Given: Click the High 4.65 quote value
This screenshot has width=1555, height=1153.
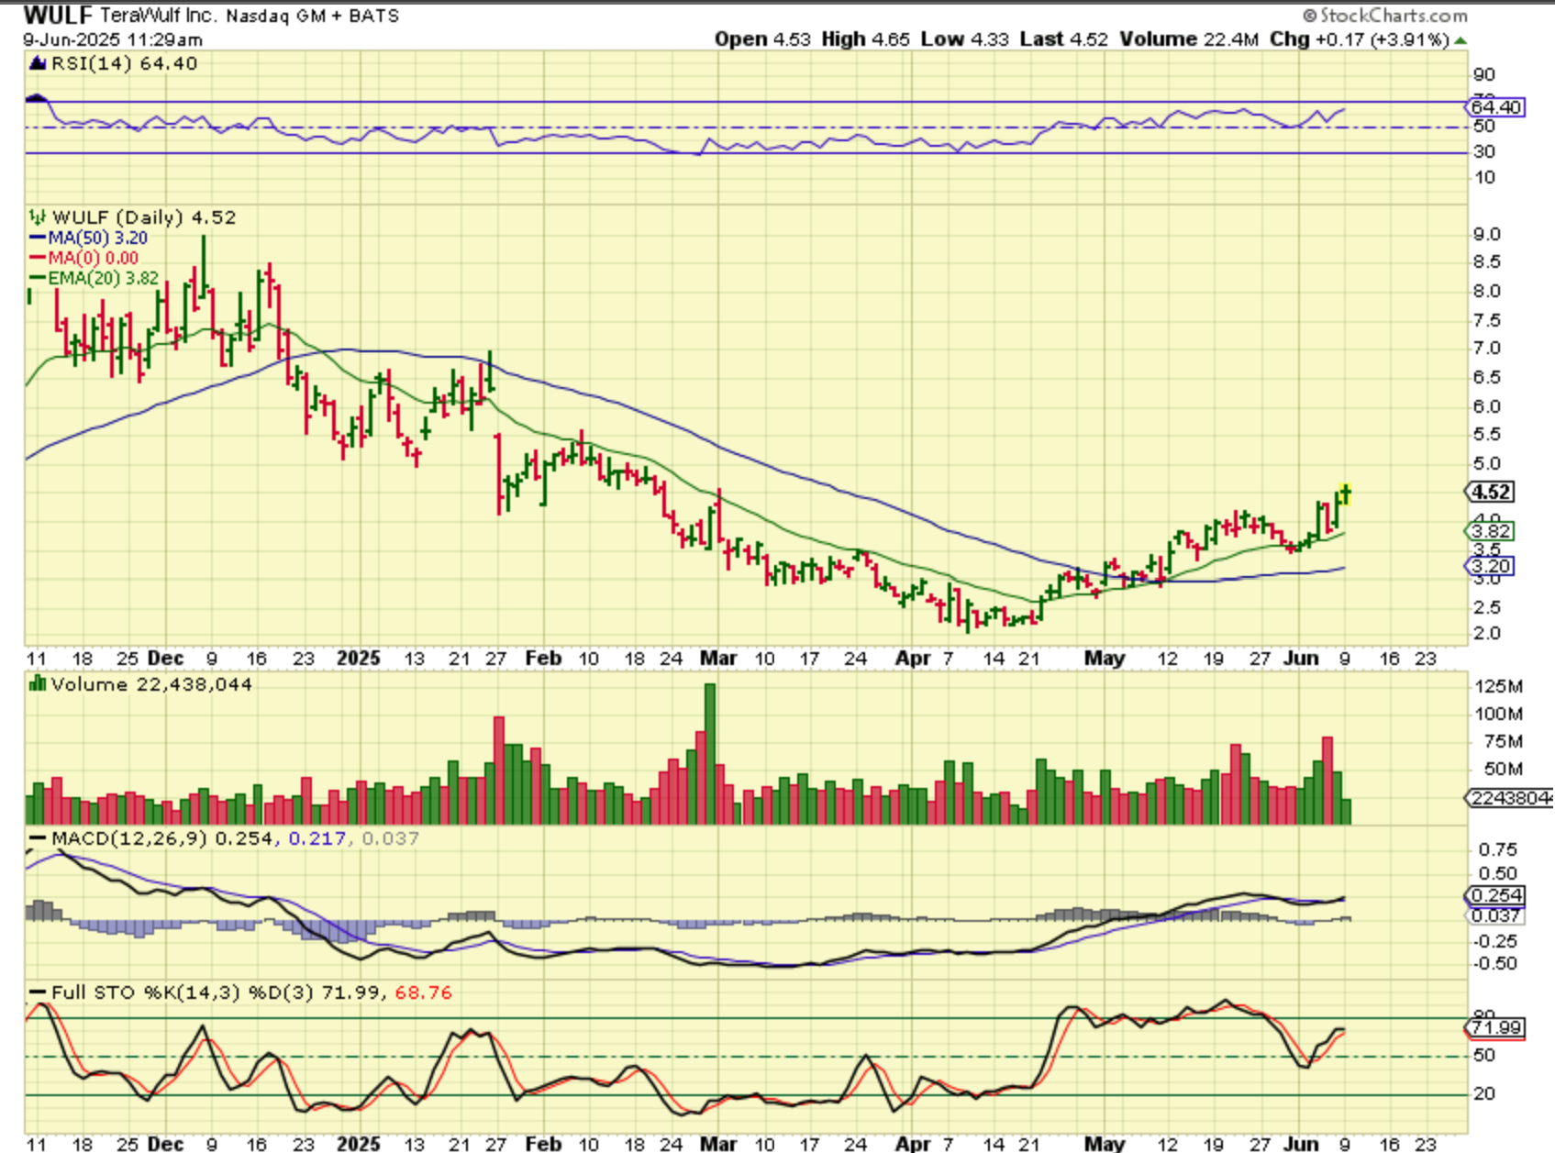Looking at the screenshot, I should point(865,39).
